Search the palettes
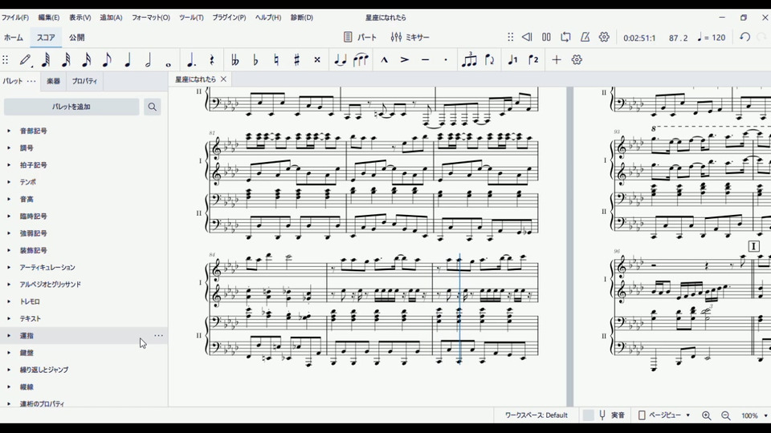Viewport: 771px width, 433px height. click(153, 107)
